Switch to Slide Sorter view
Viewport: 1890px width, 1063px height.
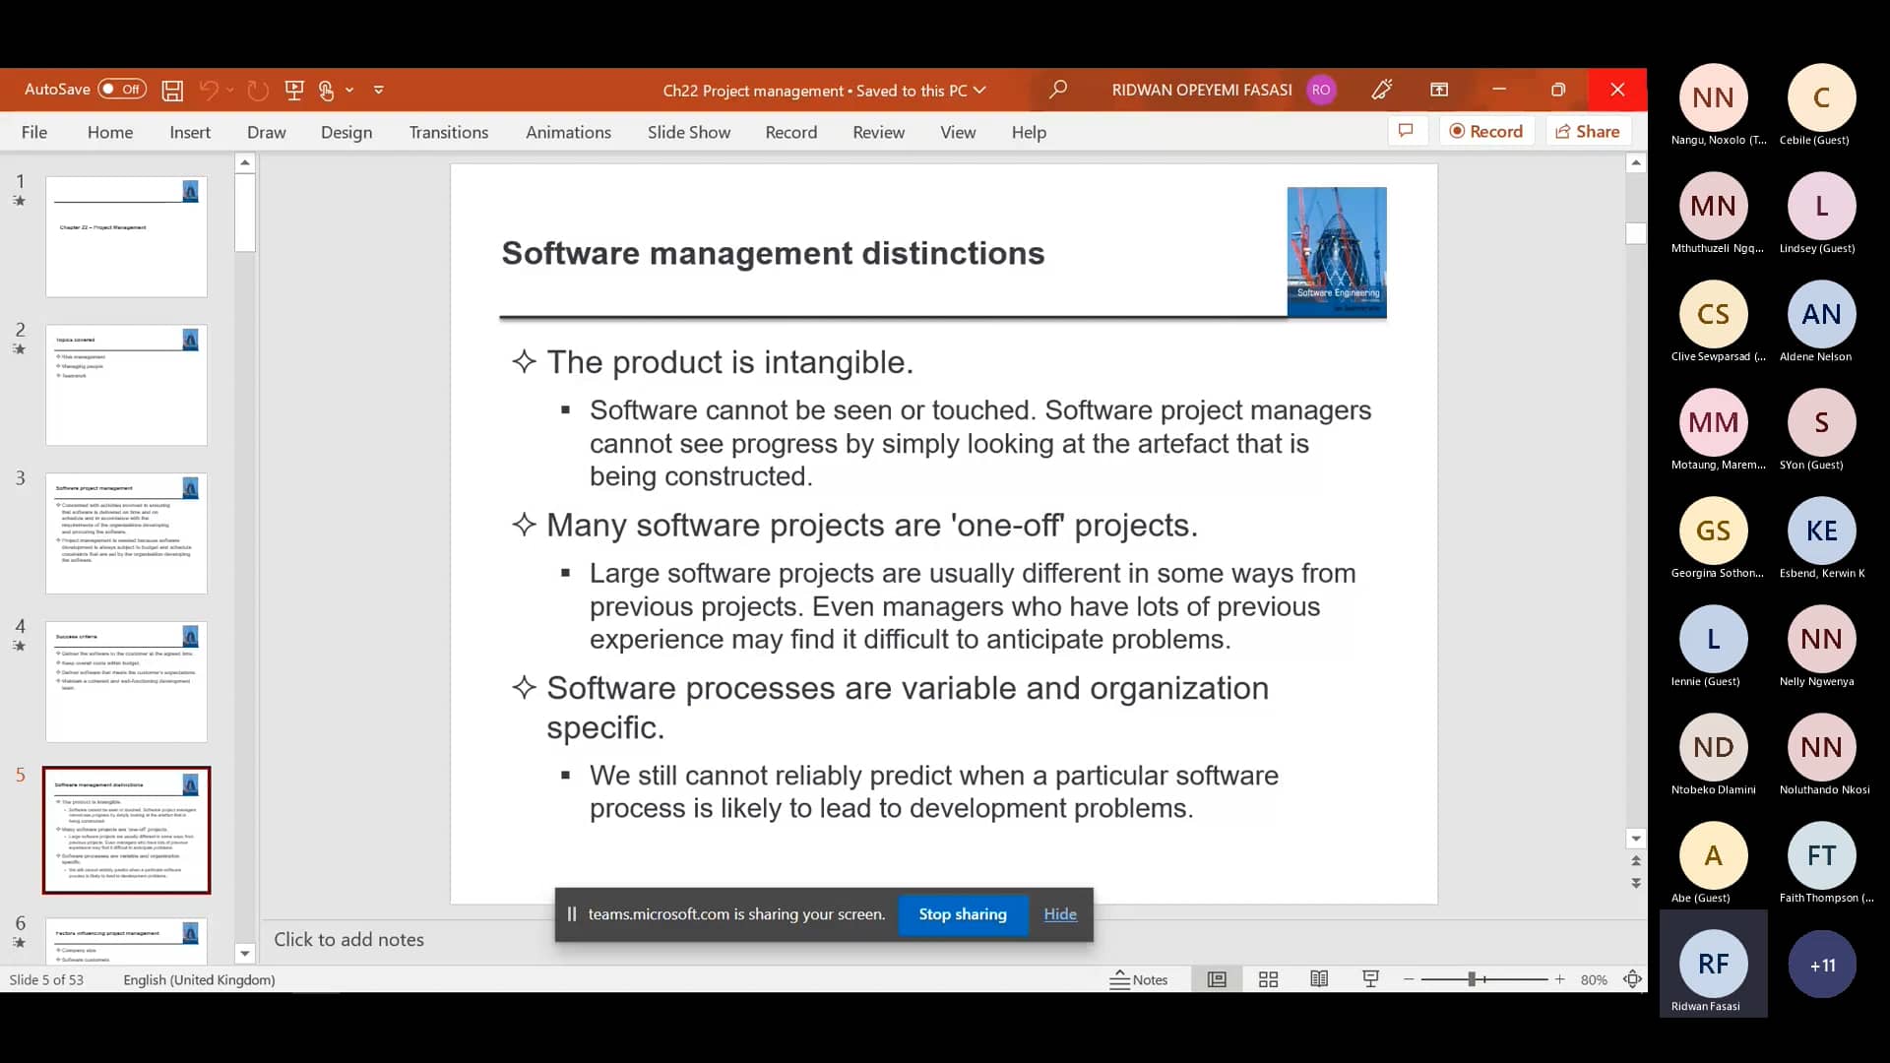click(x=1268, y=979)
